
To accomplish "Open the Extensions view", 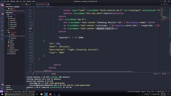I will tap(2, 26).
